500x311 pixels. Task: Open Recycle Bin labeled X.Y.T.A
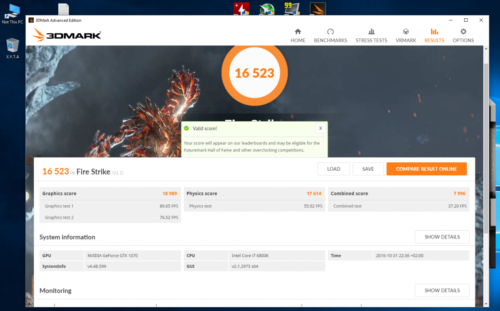pos(12,49)
